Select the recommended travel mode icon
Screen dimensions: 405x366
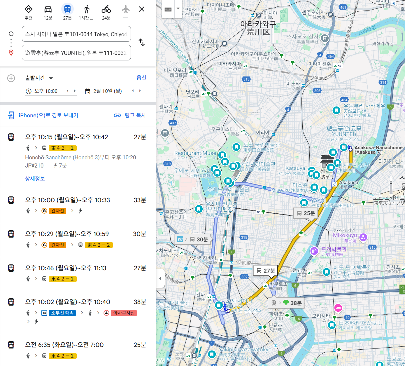pos(29,13)
